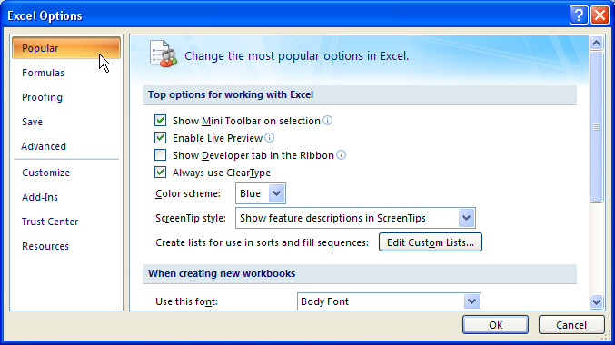Screen dimensions: 615x345
Task: Click the Cancel button
Action: point(571,325)
